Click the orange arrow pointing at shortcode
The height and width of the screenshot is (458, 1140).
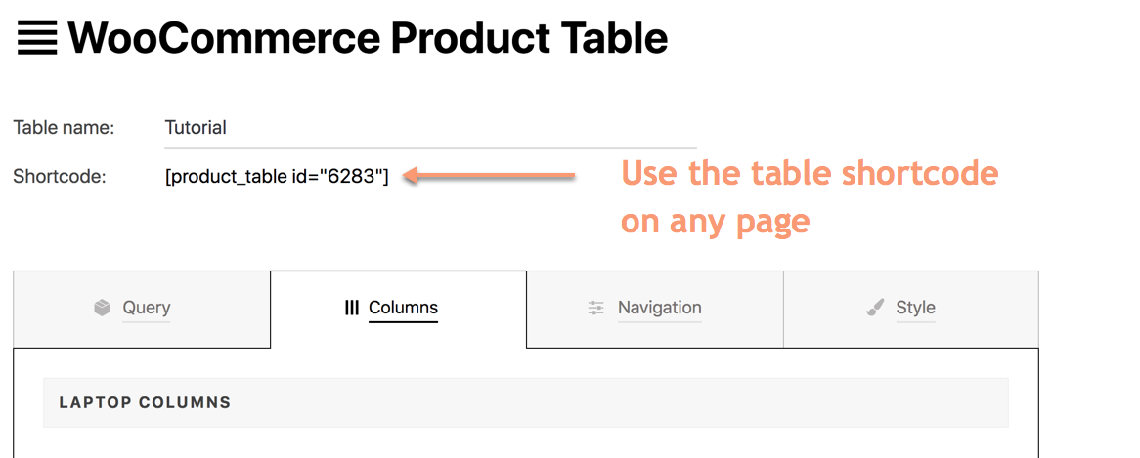489,176
